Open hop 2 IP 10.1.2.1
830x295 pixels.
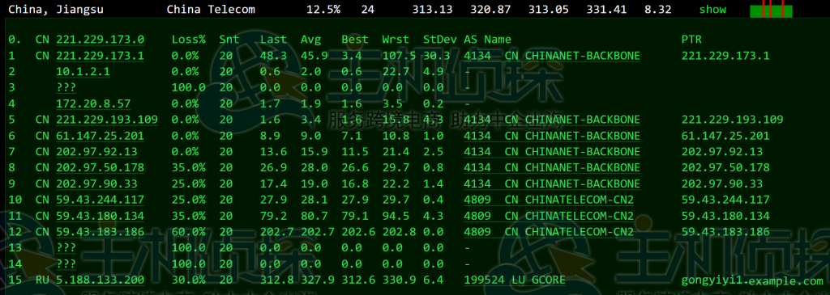(83, 72)
